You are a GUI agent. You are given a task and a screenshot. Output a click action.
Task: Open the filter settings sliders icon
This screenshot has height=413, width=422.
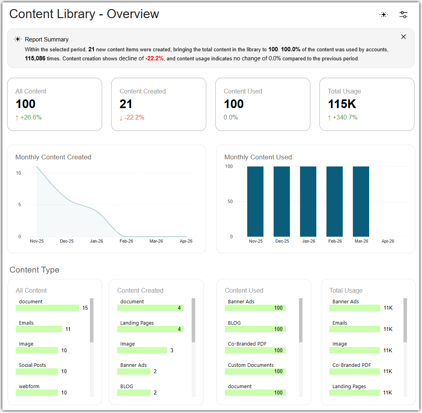[403, 15]
